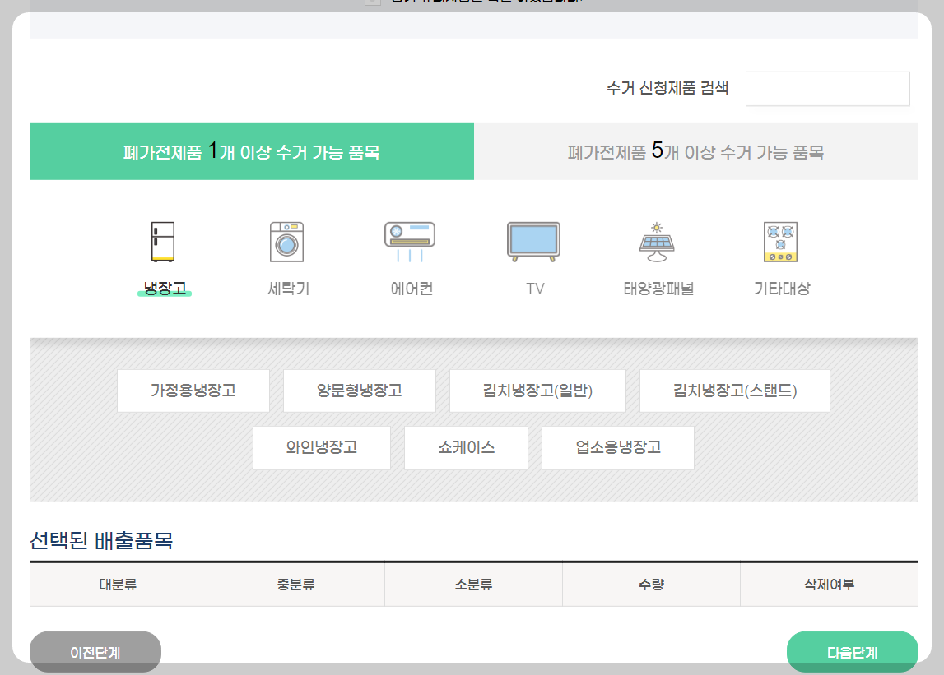This screenshot has height=675, width=944.
Task: Choose 가정용냉장고 item
Action: click(193, 391)
